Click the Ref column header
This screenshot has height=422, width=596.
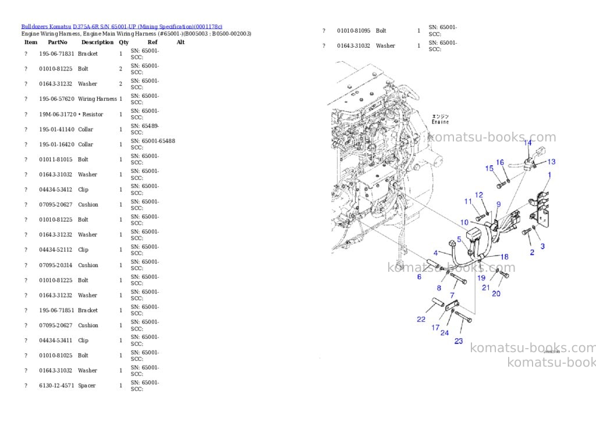152,42
